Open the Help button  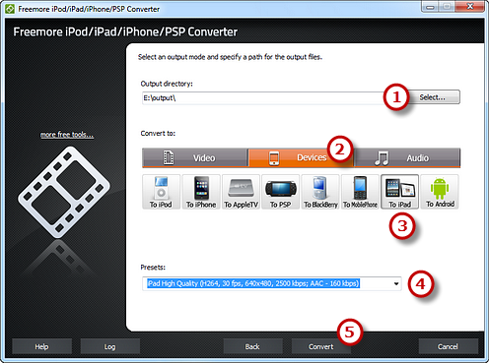point(41,346)
